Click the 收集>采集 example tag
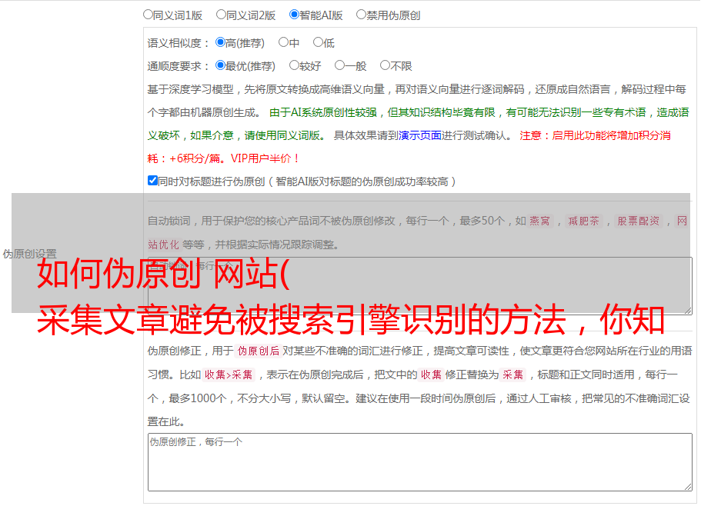 point(229,375)
